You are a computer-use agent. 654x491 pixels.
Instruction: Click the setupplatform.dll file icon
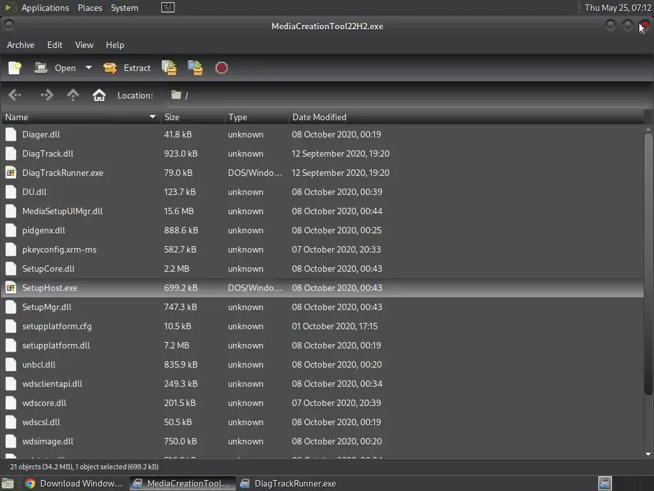pyautogui.click(x=11, y=346)
